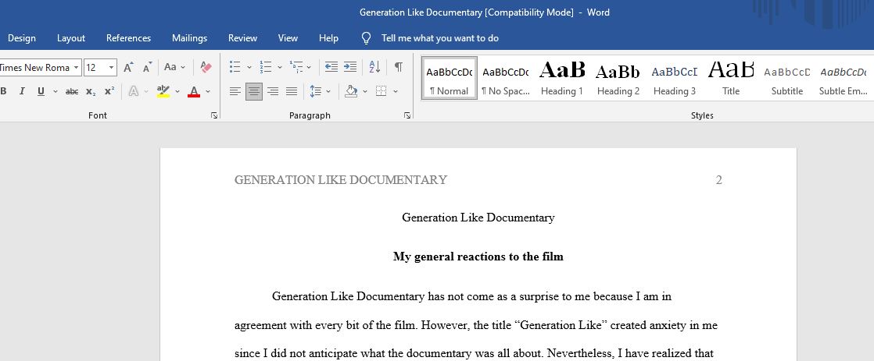874x361 pixels.
Task: Expand Bullets dropdown arrow
Action: [249, 67]
